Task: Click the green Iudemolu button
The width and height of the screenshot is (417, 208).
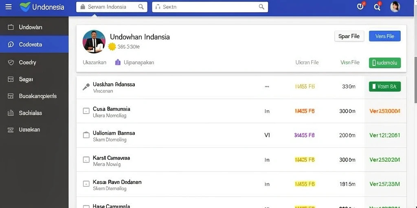Action: pyautogui.click(x=384, y=63)
